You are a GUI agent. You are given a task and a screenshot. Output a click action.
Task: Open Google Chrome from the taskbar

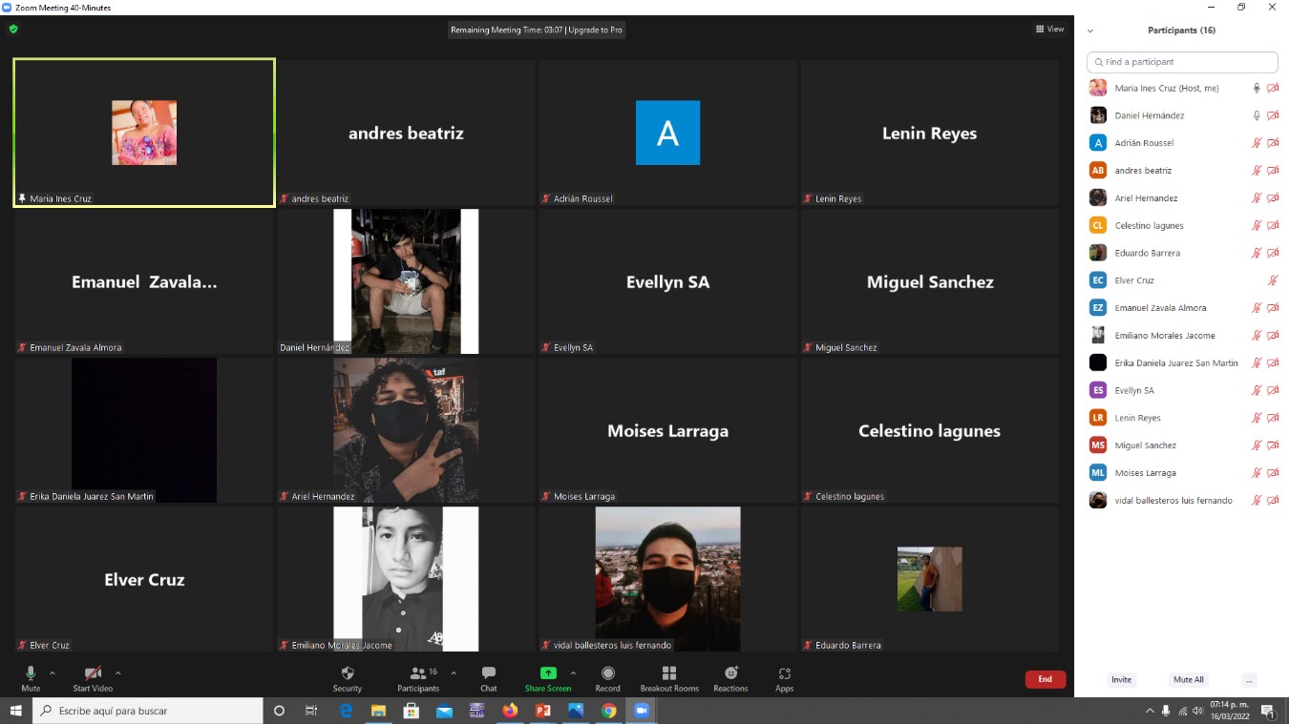(x=609, y=711)
